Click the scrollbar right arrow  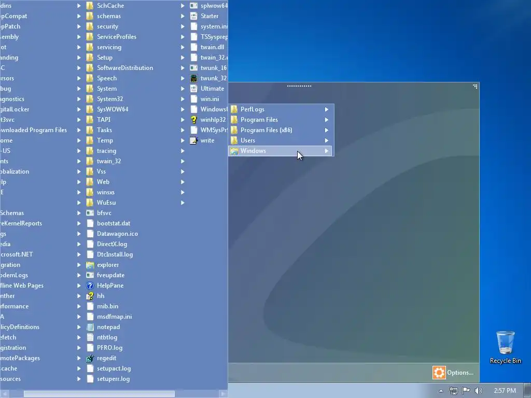[222, 394]
